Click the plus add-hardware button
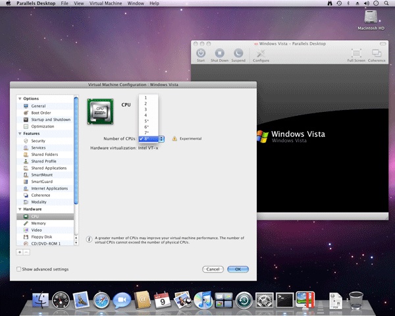 (20, 252)
